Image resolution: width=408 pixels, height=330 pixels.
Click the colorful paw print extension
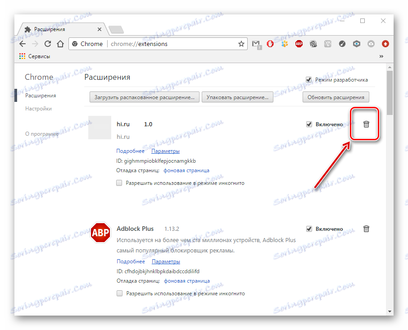point(285,44)
